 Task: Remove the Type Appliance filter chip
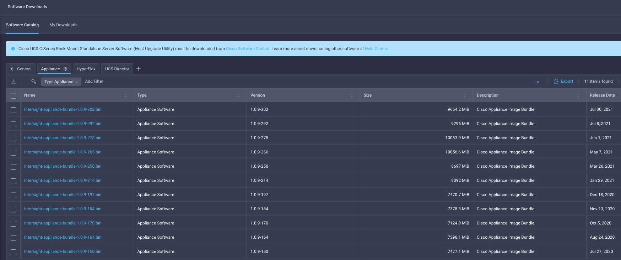point(77,82)
